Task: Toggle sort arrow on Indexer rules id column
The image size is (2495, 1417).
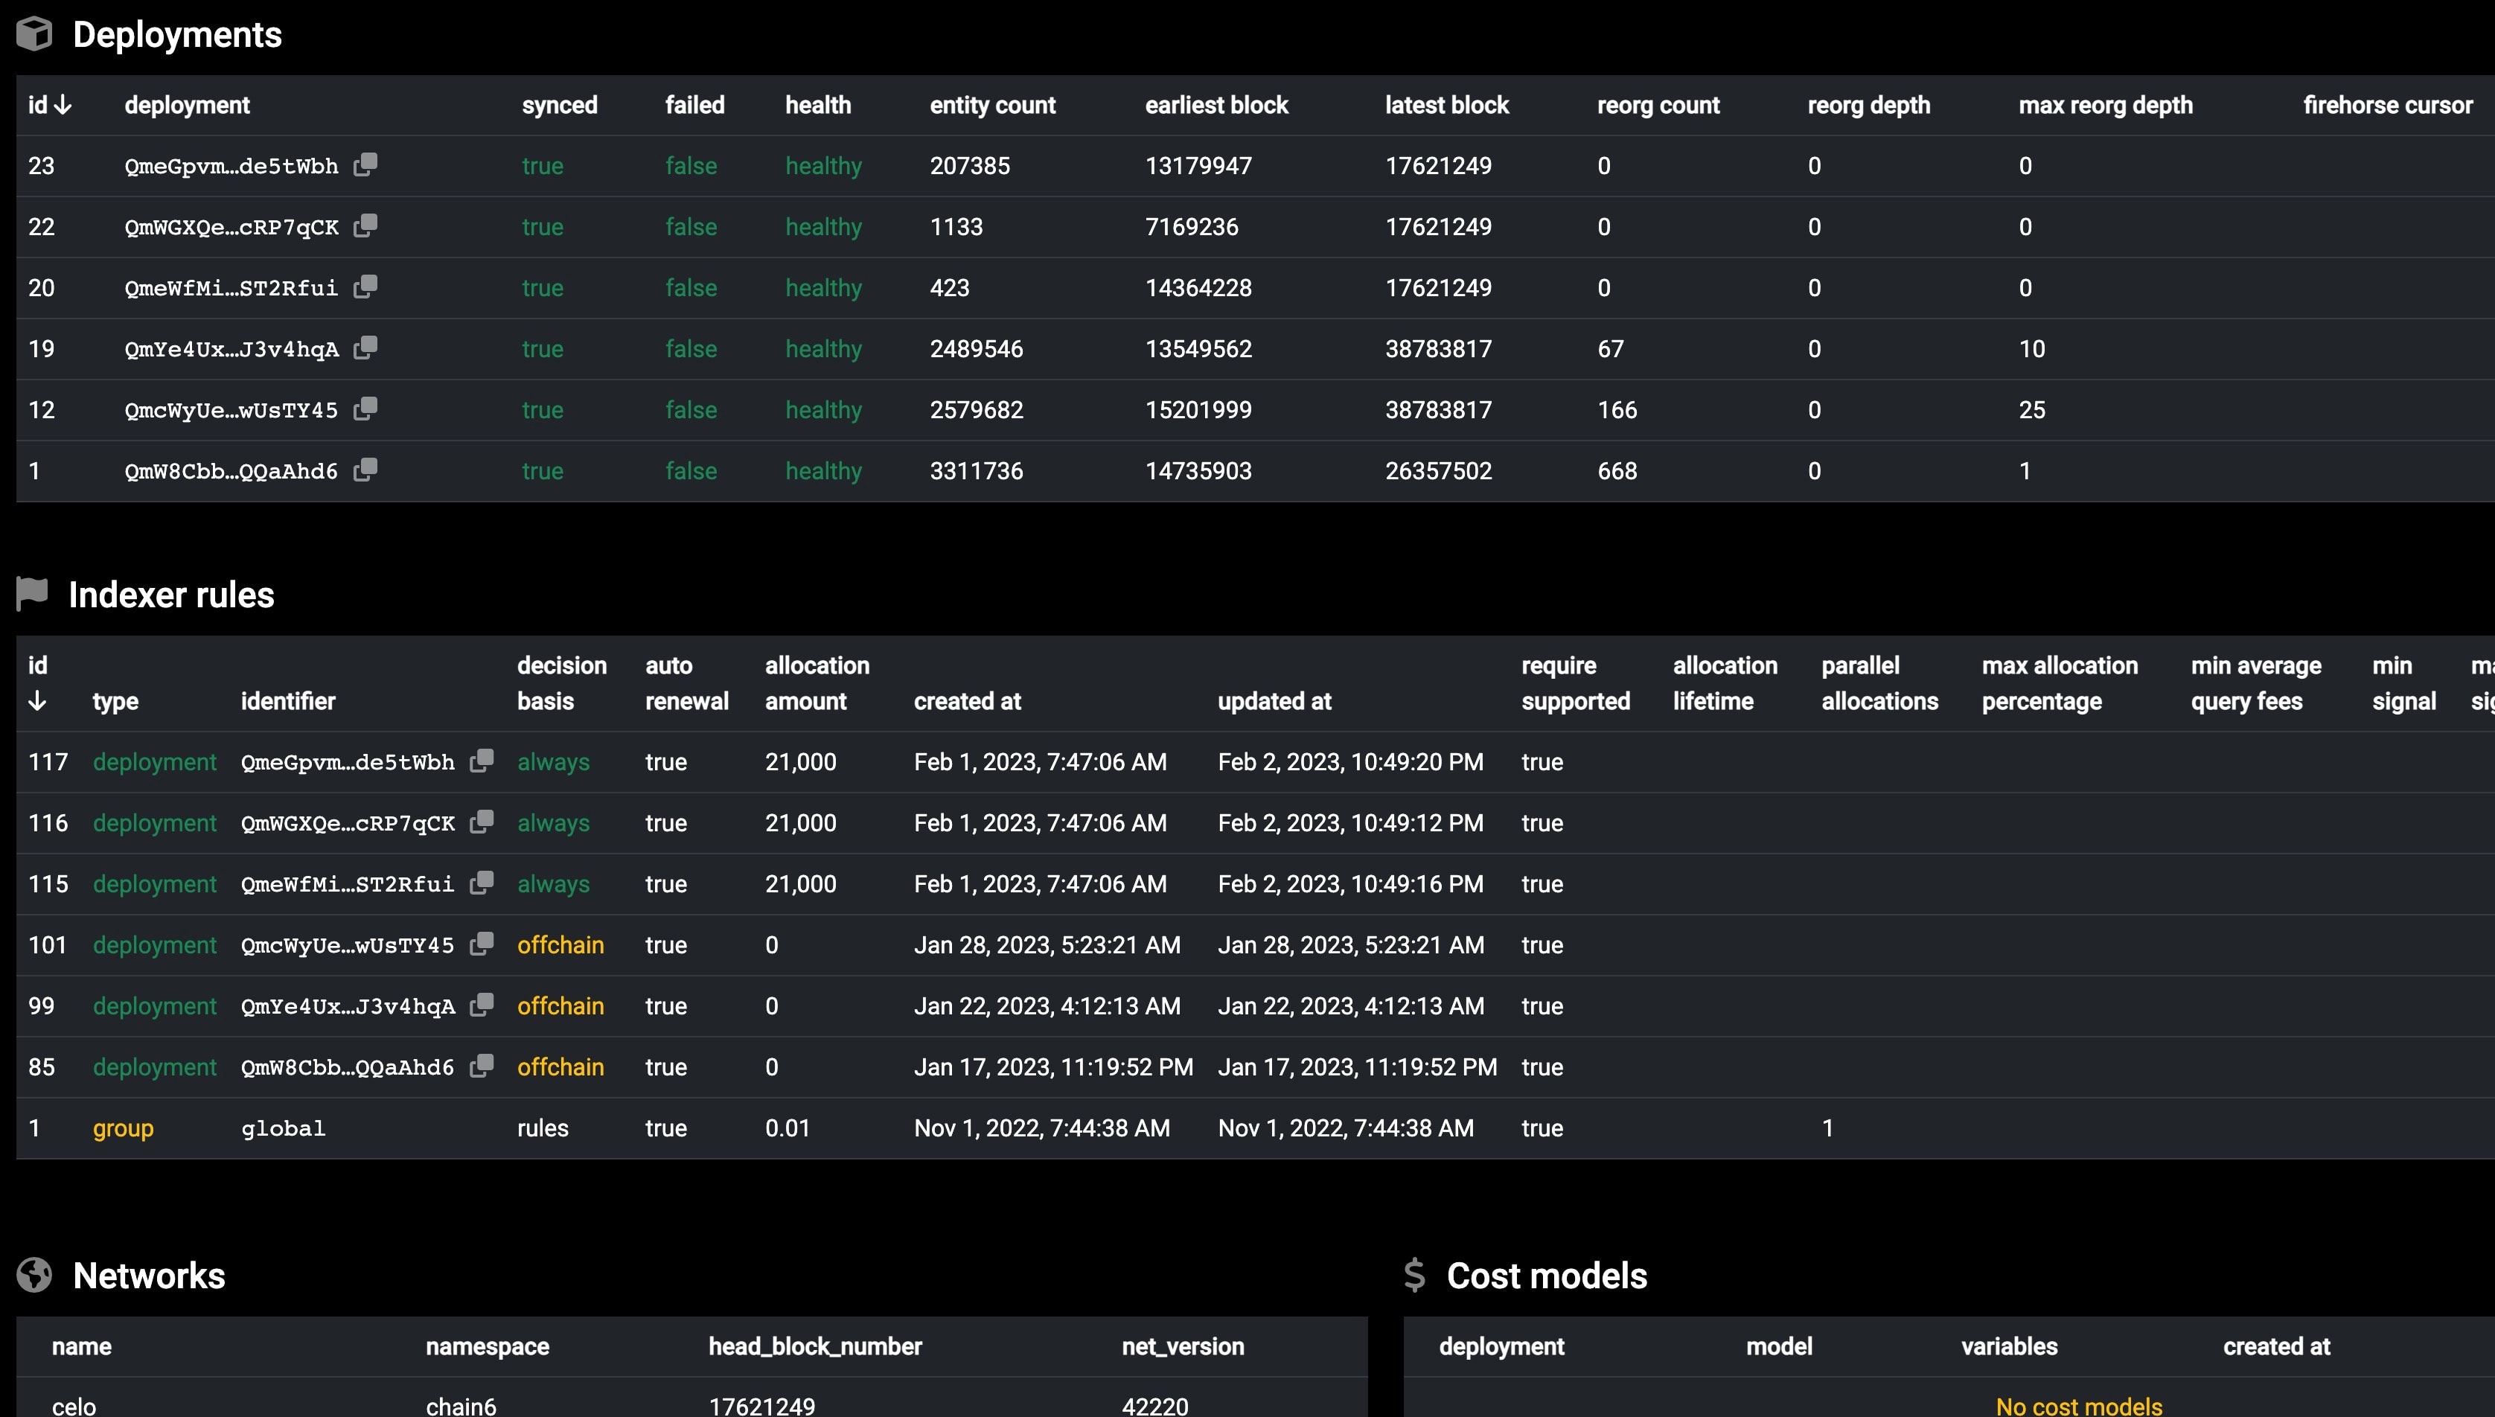Action: (38, 701)
